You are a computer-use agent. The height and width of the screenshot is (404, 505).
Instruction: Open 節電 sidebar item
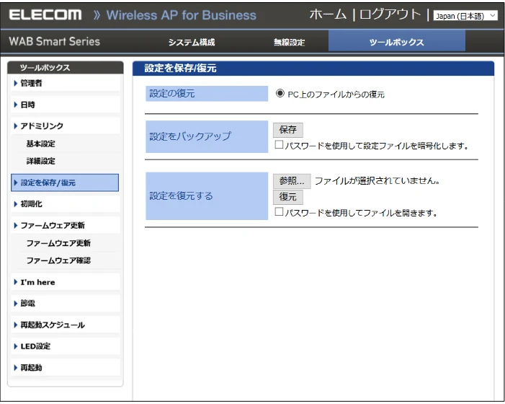[65, 304]
